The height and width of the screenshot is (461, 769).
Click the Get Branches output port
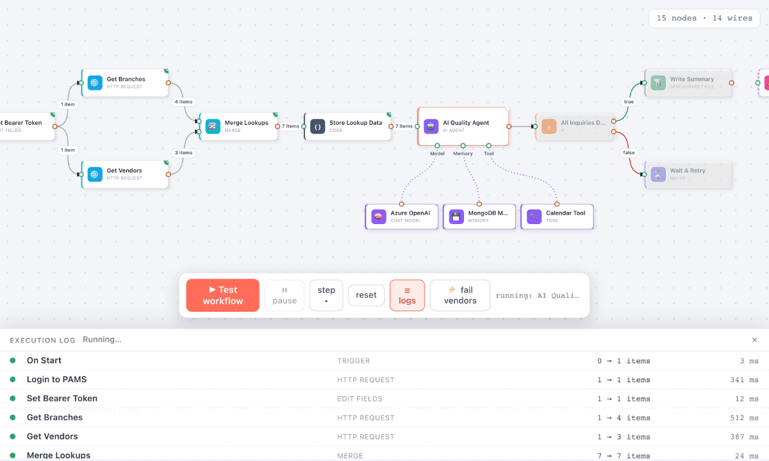tap(168, 83)
